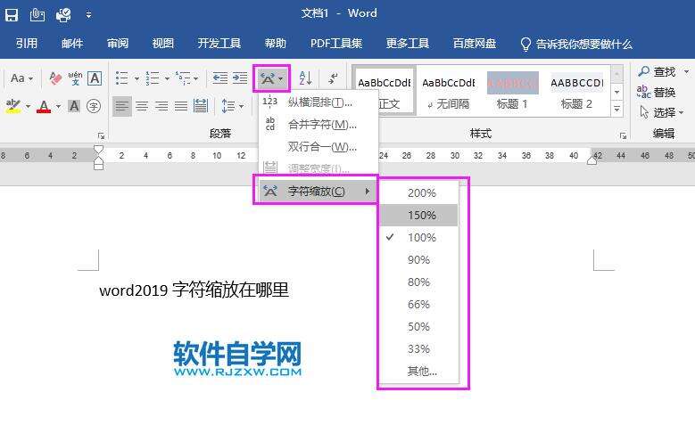Viewport: 695px width, 425px height.
Task: Switch to the 引用 ribbon tab
Action: 27,44
